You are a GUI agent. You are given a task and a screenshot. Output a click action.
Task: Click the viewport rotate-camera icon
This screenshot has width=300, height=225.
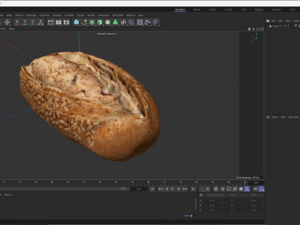pyautogui.click(x=258, y=29)
